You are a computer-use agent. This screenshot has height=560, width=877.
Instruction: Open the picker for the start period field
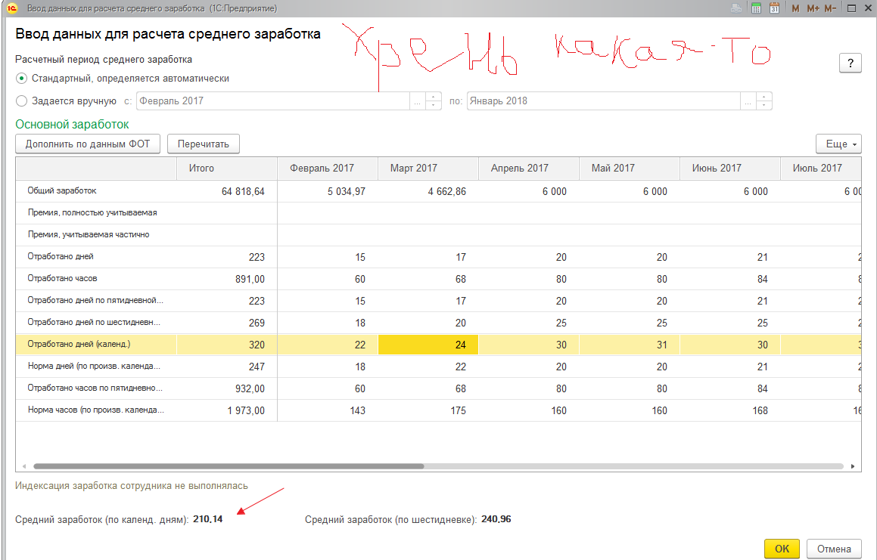pyautogui.click(x=417, y=101)
